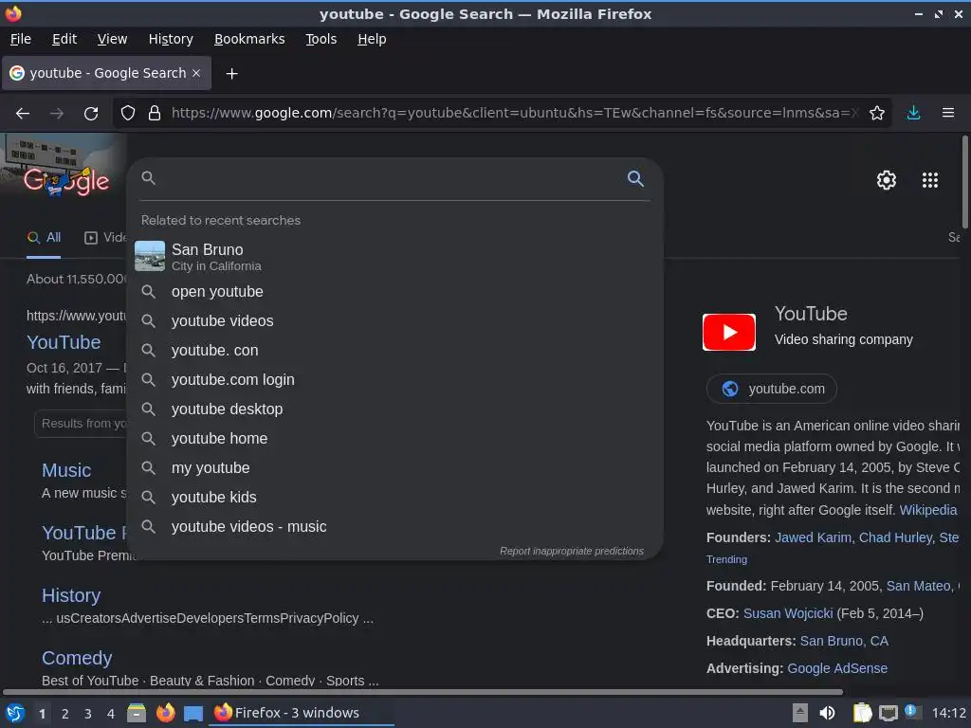Screen dimensions: 971x728
Task: Click the blue search magnifier button
Action: (x=635, y=178)
